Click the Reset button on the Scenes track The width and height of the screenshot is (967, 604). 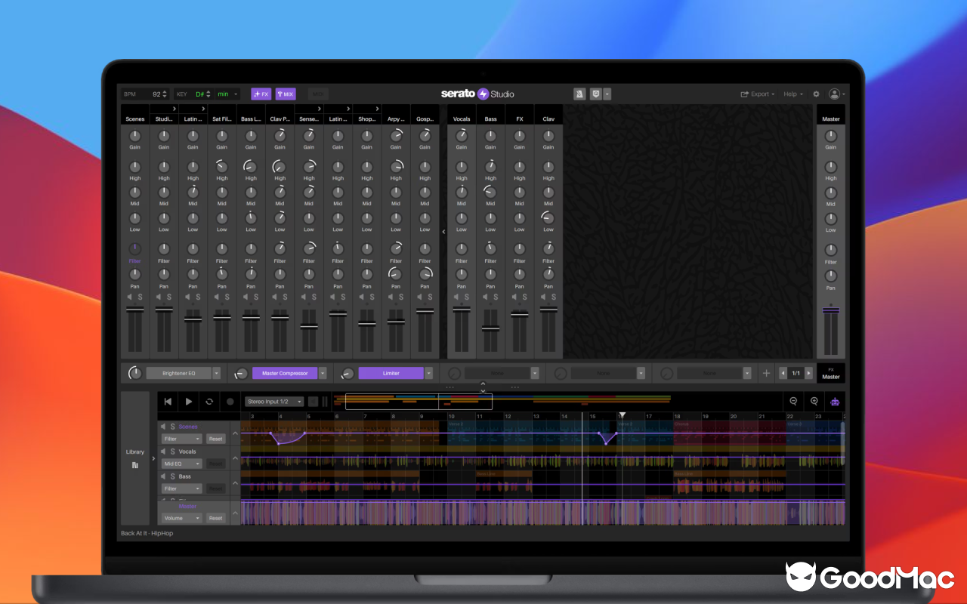click(215, 439)
